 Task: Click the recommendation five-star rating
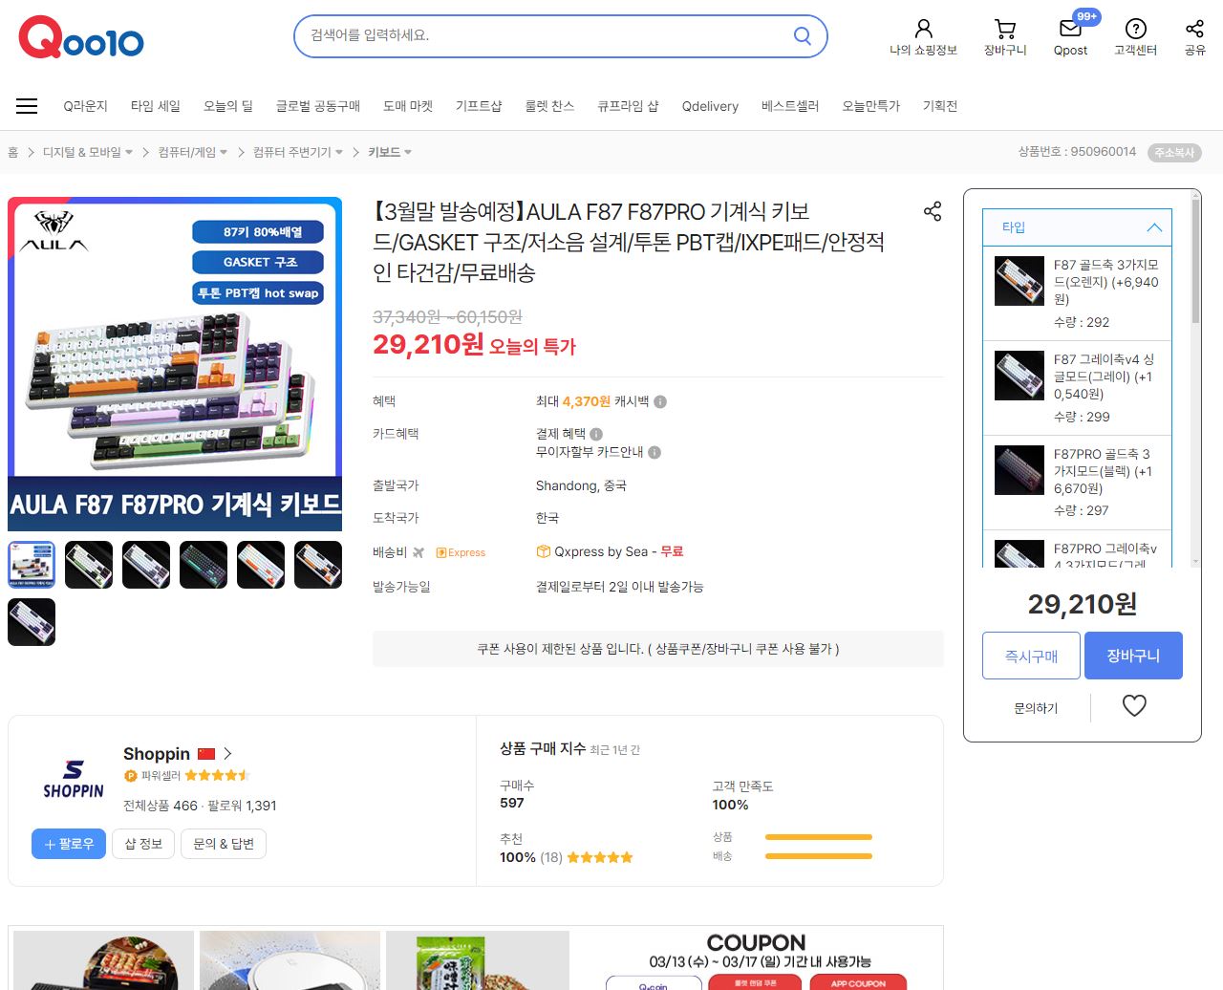point(600,858)
